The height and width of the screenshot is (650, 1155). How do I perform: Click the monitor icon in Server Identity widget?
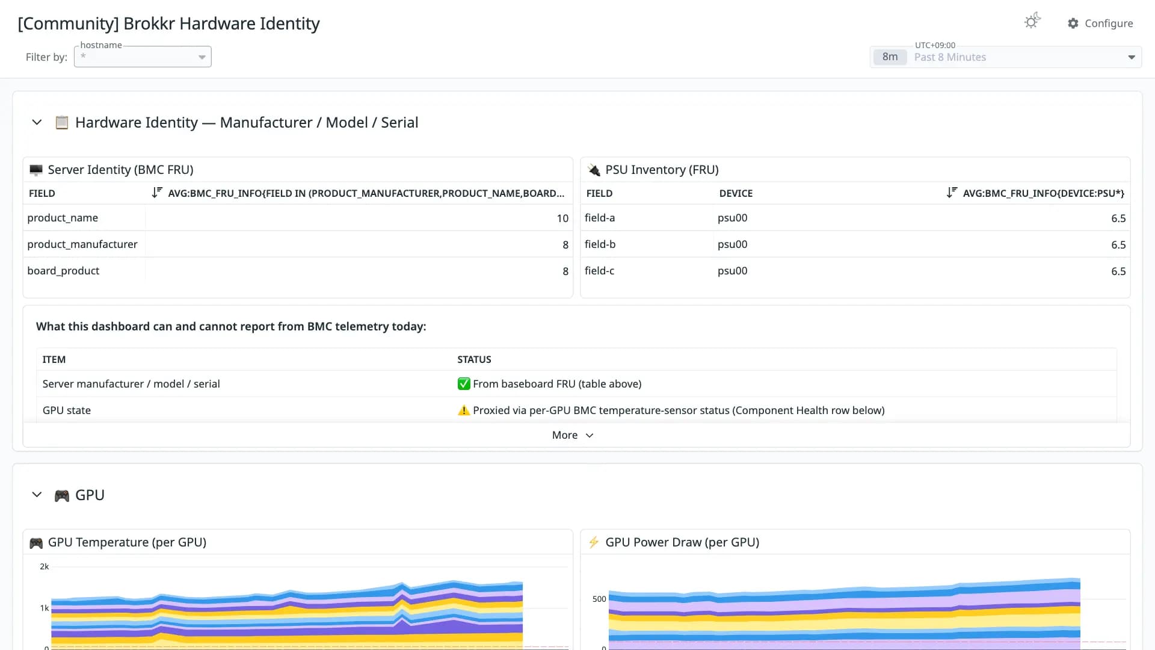coord(36,170)
